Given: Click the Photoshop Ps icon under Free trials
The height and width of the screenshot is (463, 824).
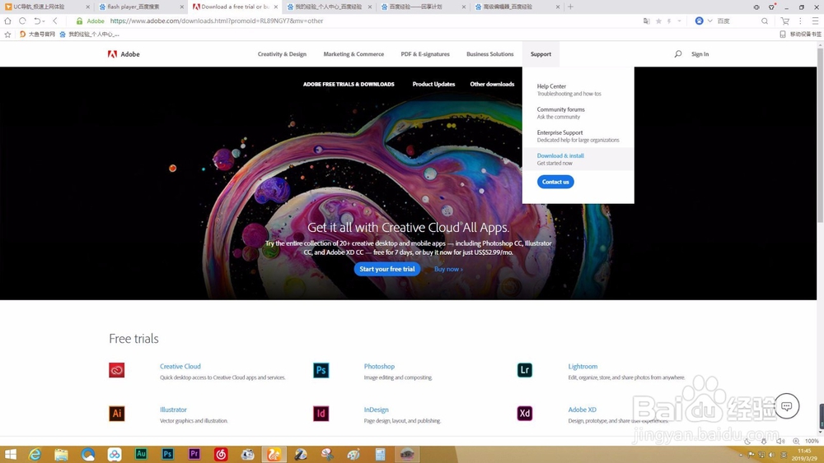Looking at the screenshot, I should [321, 370].
